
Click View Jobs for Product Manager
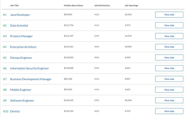[169, 36]
